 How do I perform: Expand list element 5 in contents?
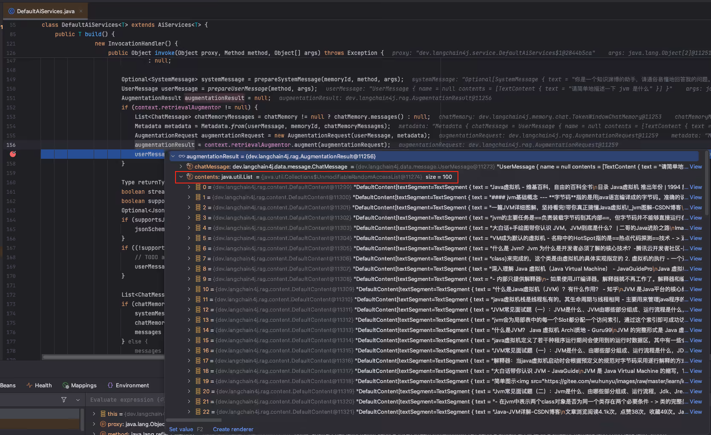coord(189,238)
